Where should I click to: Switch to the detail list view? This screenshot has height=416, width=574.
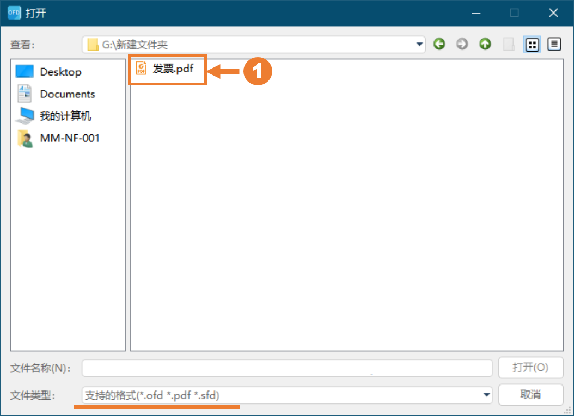(x=554, y=44)
